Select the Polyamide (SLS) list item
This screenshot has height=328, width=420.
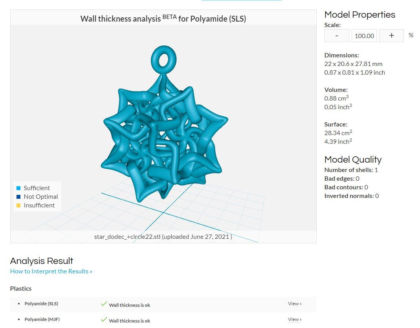pyautogui.click(x=41, y=304)
